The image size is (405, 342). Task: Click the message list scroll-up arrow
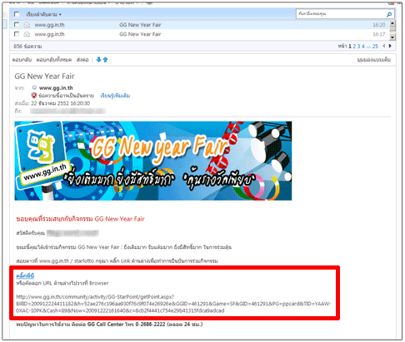(392, 23)
